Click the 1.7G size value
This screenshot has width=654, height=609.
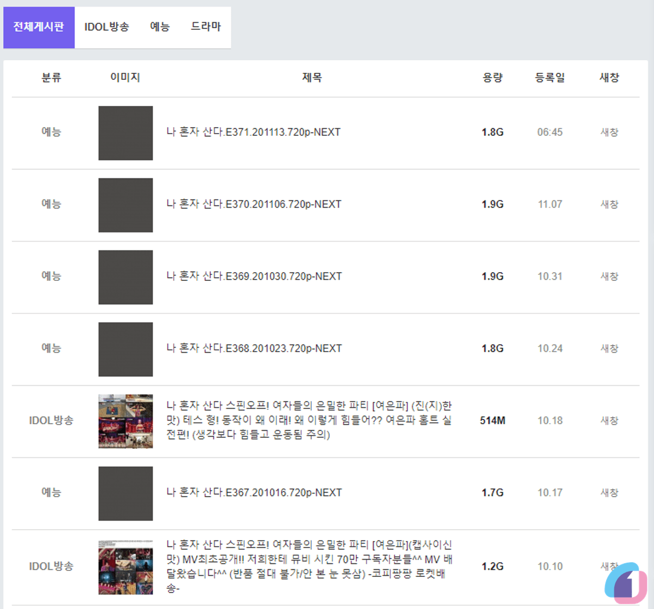pos(493,493)
